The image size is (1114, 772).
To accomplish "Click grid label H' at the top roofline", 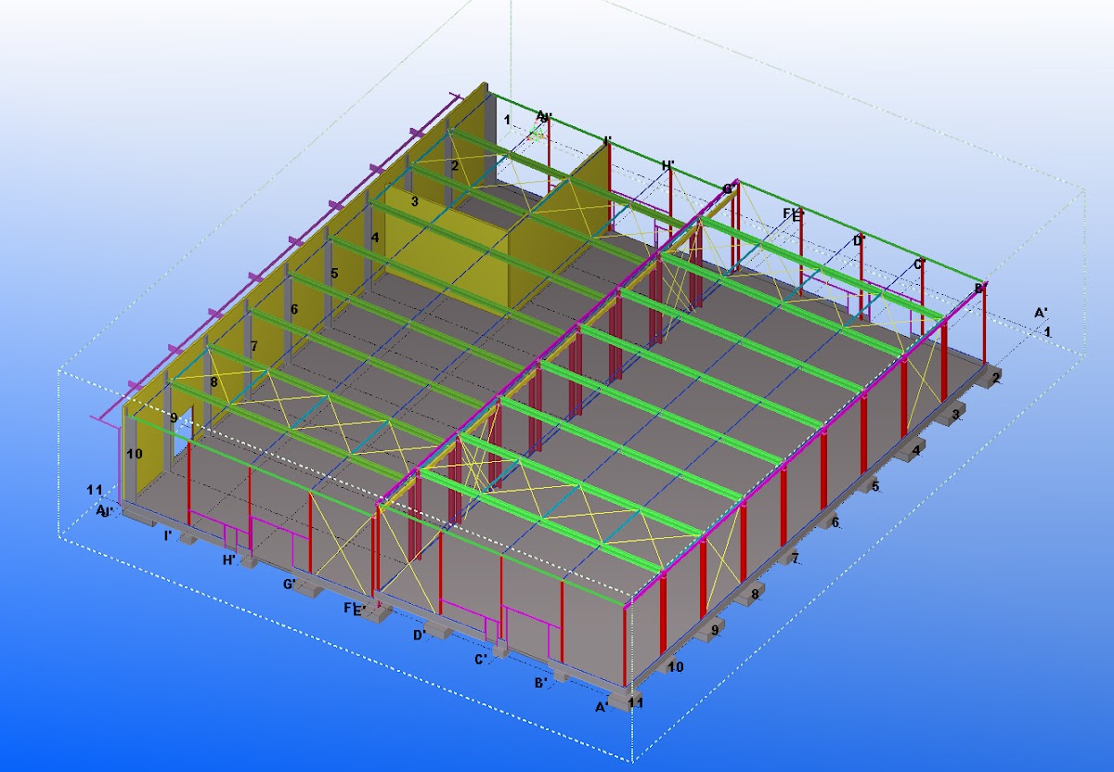I will point(667,166).
